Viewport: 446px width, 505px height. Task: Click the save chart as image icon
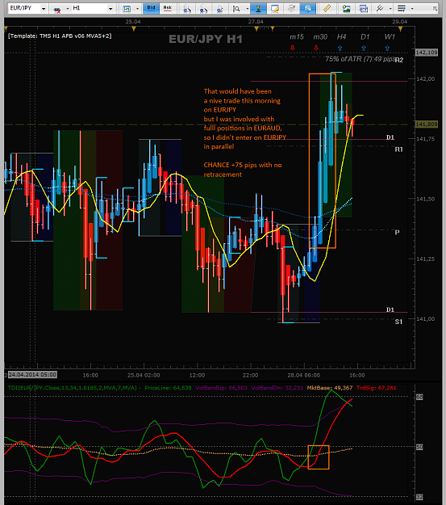pyautogui.click(x=346, y=9)
